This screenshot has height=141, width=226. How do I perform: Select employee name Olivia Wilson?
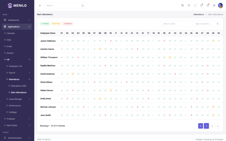click(46, 82)
